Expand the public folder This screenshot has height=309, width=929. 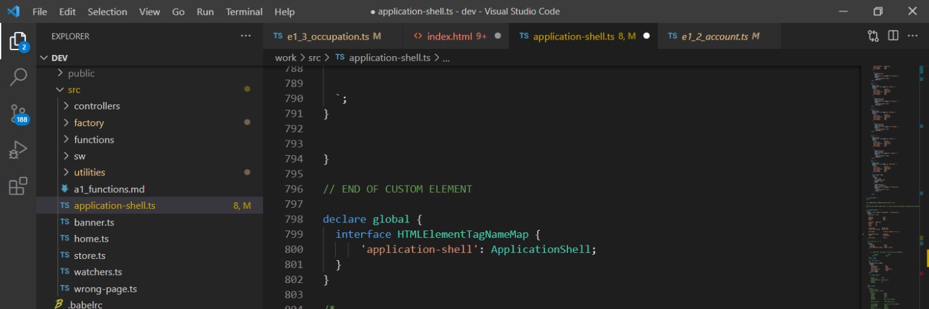(60, 74)
